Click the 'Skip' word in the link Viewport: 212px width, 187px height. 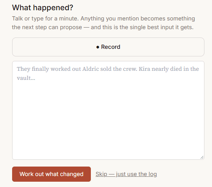[101, 174]
